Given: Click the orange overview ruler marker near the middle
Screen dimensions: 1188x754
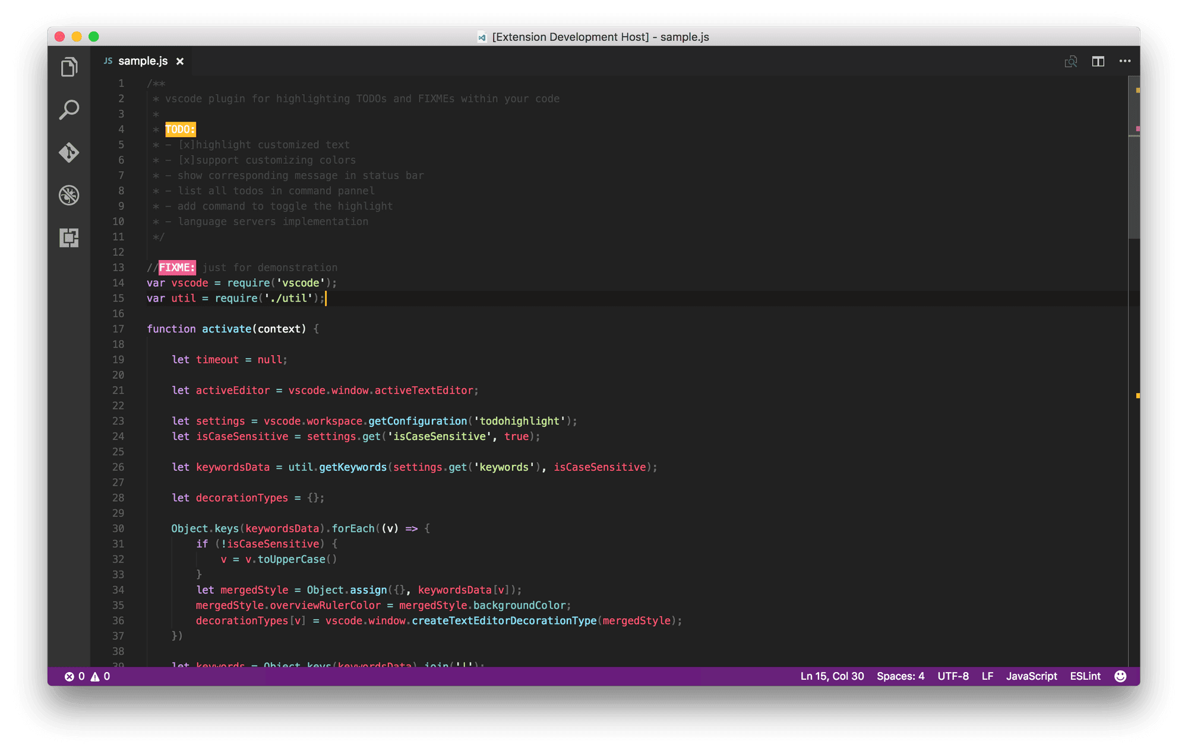Looking at the screenshot, I should click(1138, 395).
